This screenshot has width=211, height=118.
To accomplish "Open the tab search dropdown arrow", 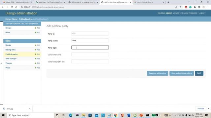I will tap(189, 2).
